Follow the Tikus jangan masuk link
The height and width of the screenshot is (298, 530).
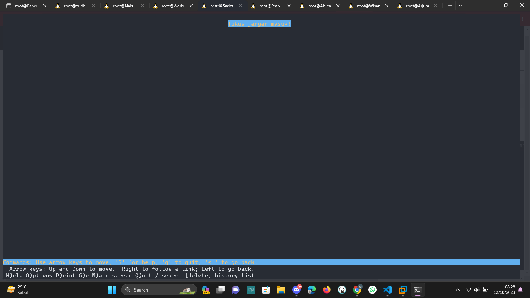(x=259, y=24)
